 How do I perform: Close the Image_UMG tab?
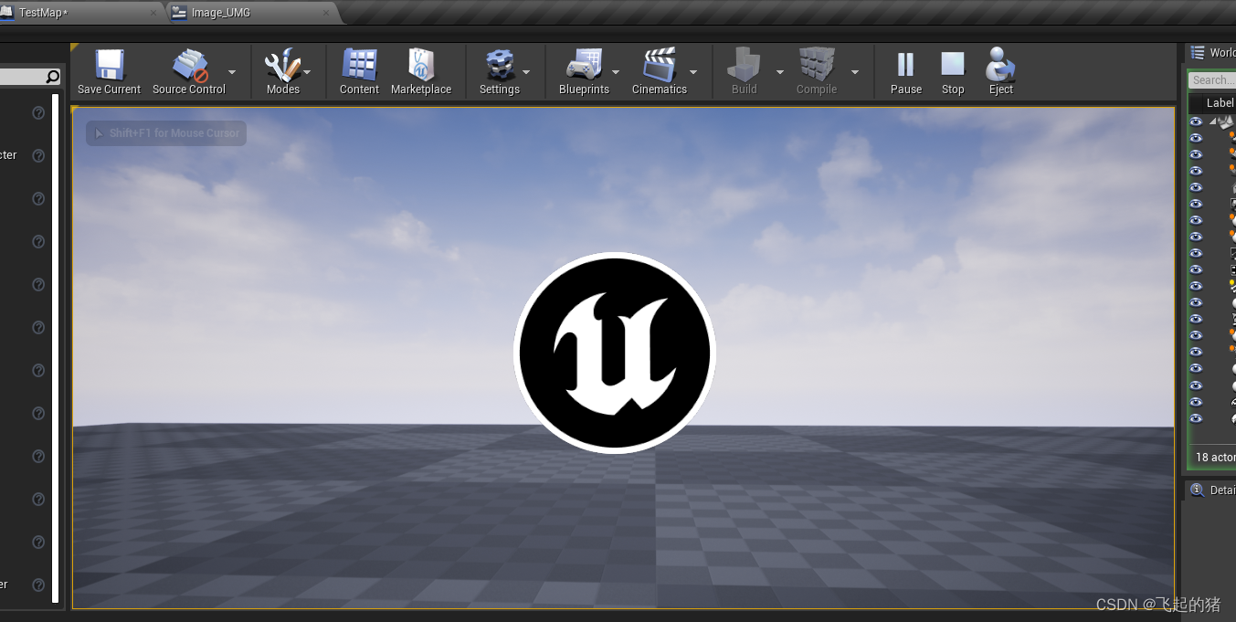[326, 13]
